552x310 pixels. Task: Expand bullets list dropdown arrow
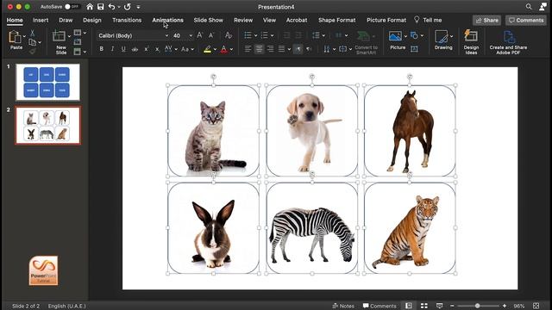point(255,35)
